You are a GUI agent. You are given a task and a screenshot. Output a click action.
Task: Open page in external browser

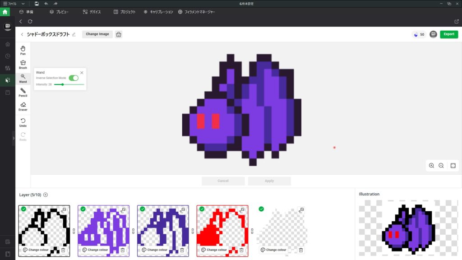(x=457, y=22)
